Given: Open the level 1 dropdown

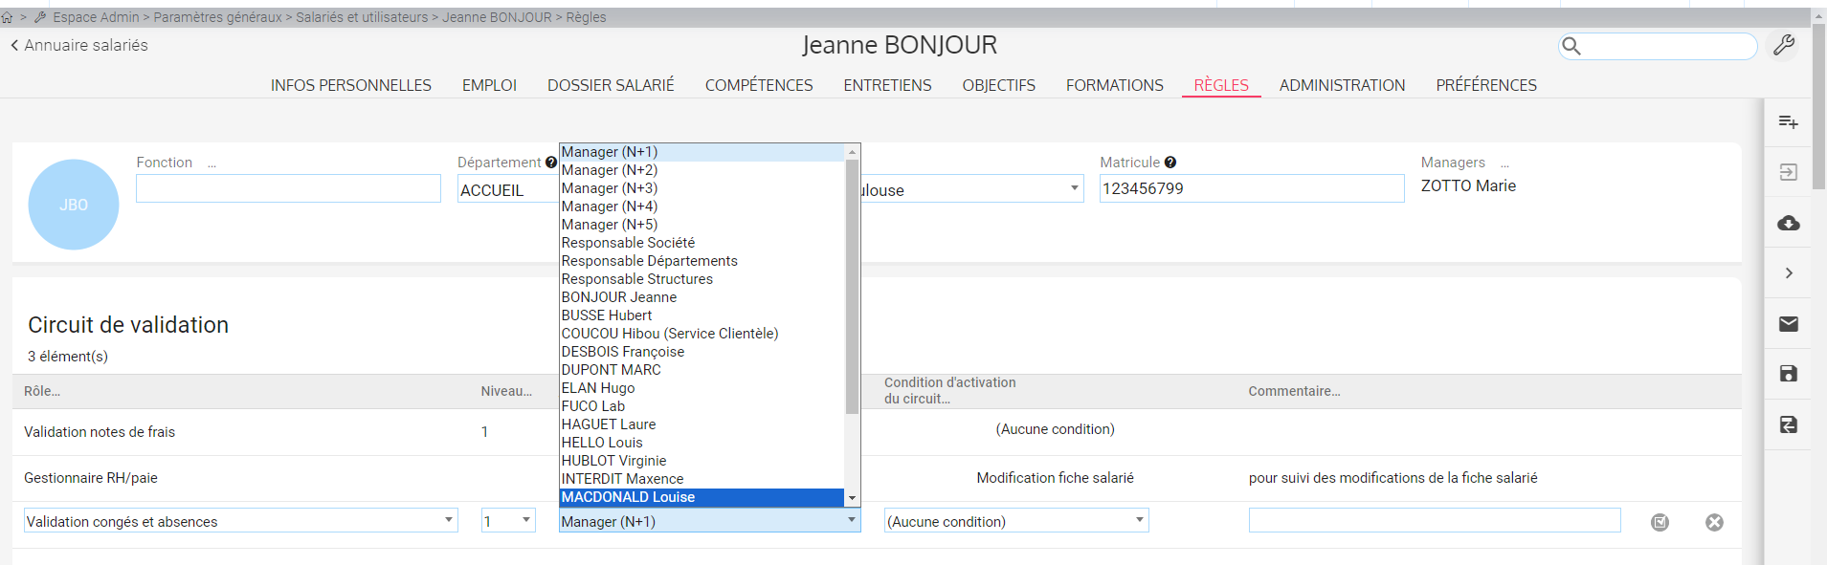Looking at the screenshot, I should [x=508, y=521].
